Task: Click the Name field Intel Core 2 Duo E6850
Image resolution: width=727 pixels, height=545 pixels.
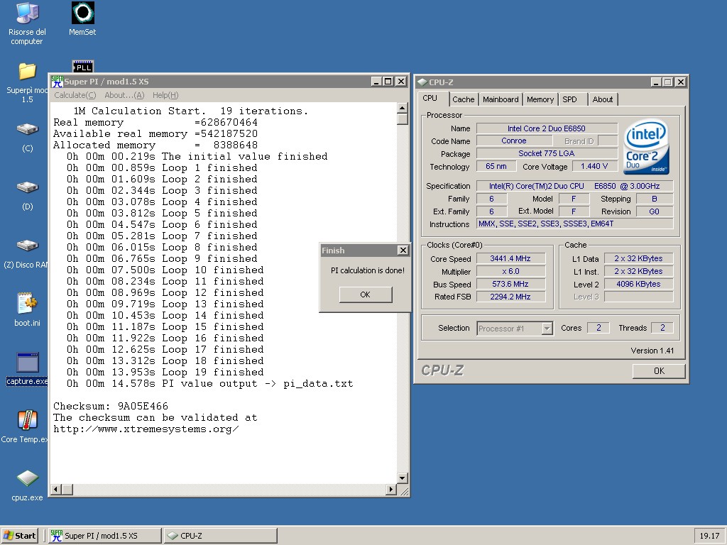Action: coord(547,128)
